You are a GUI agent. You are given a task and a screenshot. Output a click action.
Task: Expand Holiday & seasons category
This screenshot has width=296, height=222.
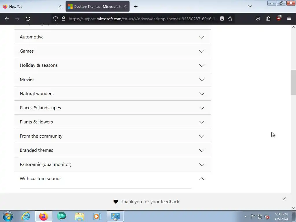(113, 65)
